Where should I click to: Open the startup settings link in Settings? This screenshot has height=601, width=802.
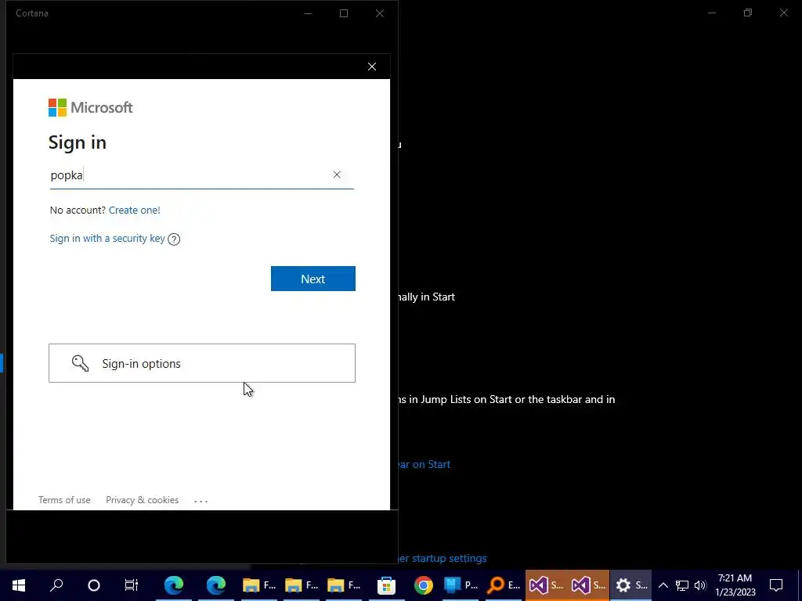coord(443,558)
